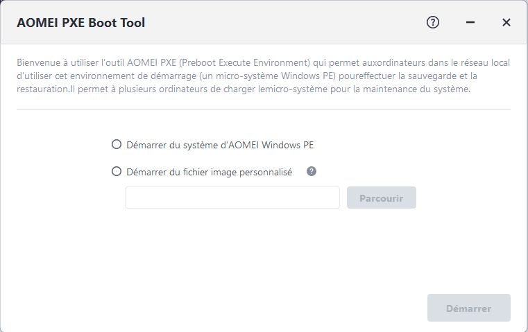The height and width of the screenshot is (332, 528).
Task: Click the gray tooltip icon beside custom image option
Action: point(312,171)
